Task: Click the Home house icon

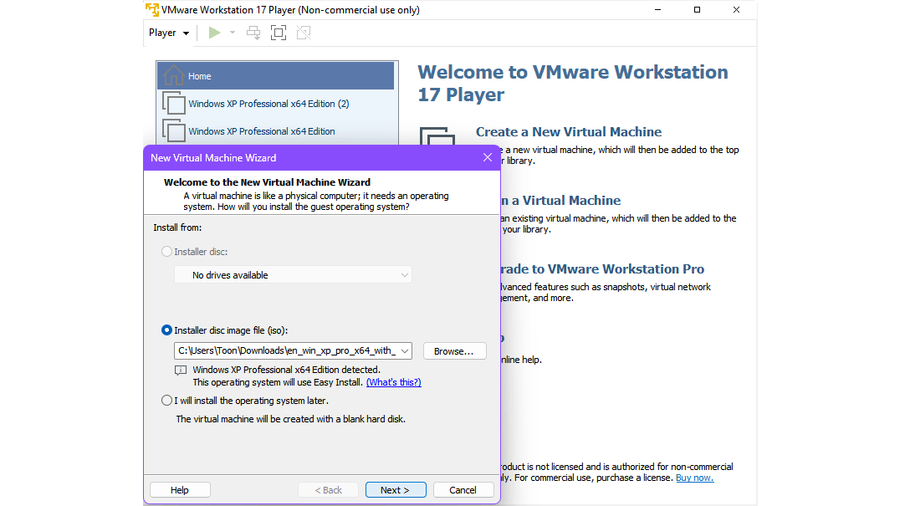Action: click(x=173, y=75)
